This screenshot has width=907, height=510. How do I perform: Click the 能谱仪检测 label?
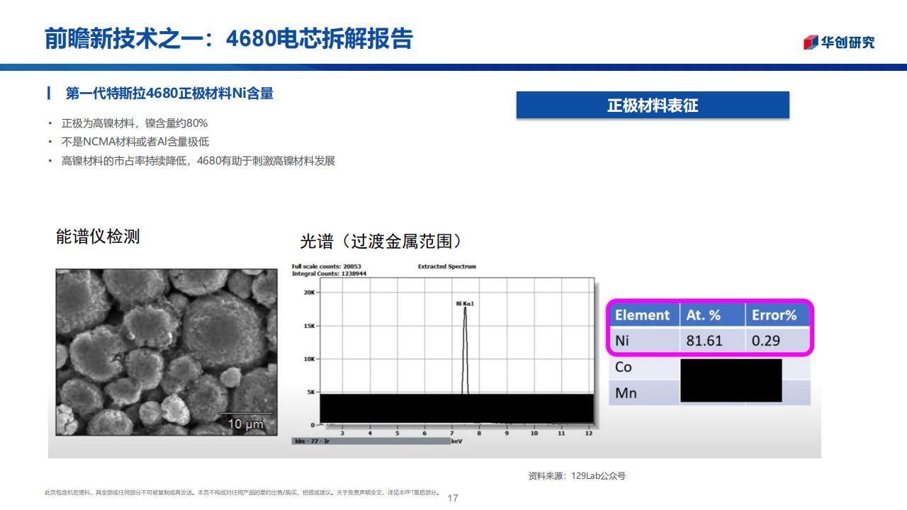(x=98, y=237)
